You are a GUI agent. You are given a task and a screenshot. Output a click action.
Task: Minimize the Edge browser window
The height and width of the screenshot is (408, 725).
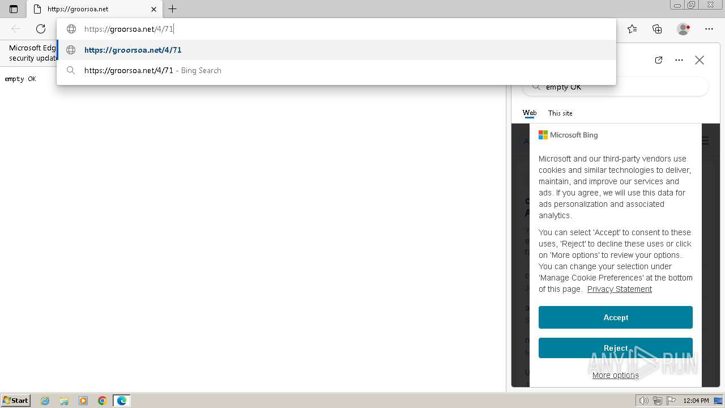(677, 5)
